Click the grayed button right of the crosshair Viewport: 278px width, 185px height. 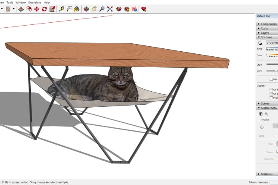click(275, 126)
